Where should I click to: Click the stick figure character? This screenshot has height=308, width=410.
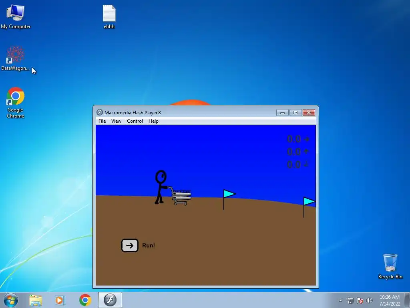161,187
